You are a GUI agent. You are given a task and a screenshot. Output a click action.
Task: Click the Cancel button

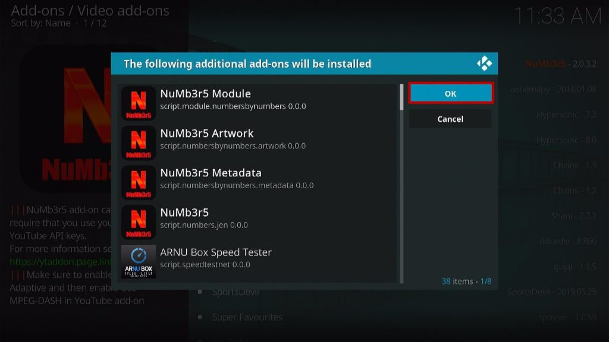coord(451,119)
